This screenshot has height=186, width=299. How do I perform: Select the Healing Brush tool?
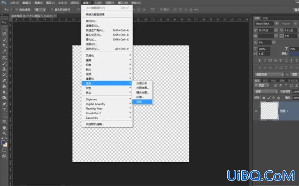point(4,57)
